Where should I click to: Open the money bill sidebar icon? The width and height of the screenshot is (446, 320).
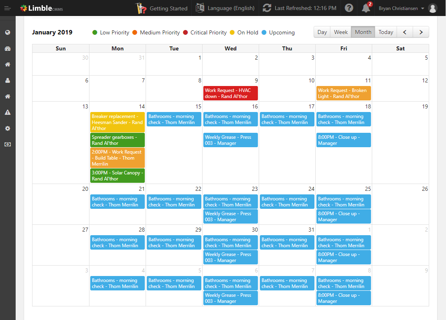(x=8, y=144)
